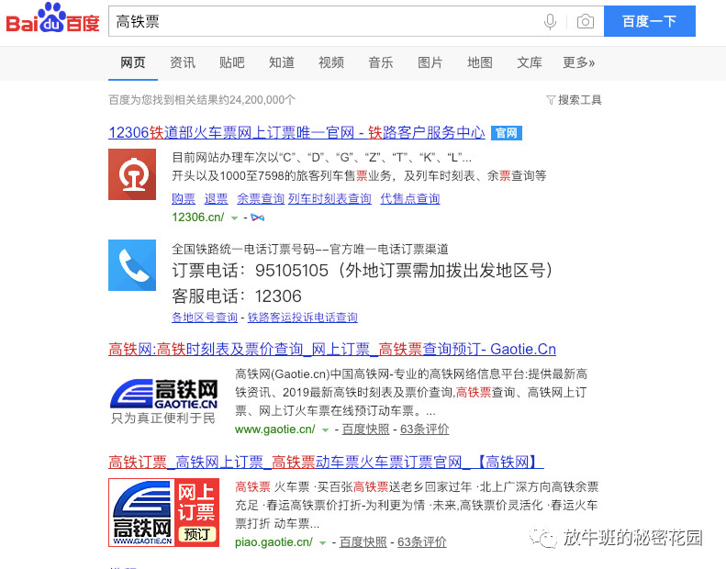Activate voice search microphone icon
This screenshot has height=569, width=726.
tap(550, 21)
